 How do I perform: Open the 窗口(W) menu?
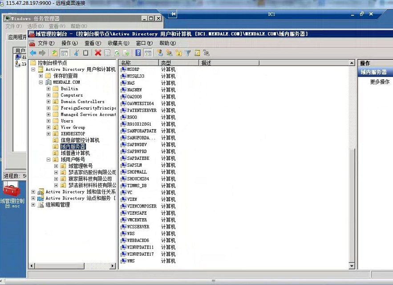pos(144,43)
